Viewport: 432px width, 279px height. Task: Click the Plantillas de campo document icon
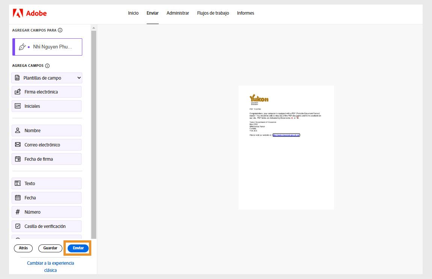(17, 78)
